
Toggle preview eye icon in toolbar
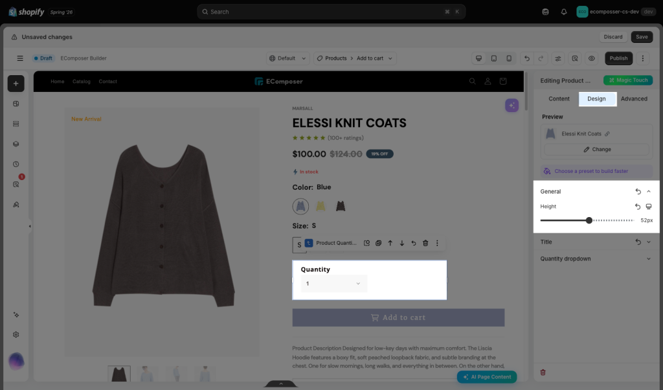(592, 58)
